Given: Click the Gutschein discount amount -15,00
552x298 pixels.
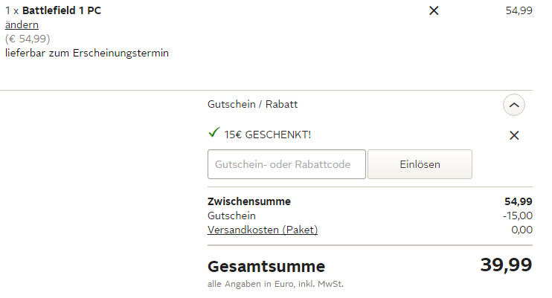Looking at the screenshot, I should click(x=517, y=216).
